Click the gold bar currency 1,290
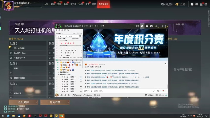The width and height of the screenshot is (210, 118). (180, 4)
